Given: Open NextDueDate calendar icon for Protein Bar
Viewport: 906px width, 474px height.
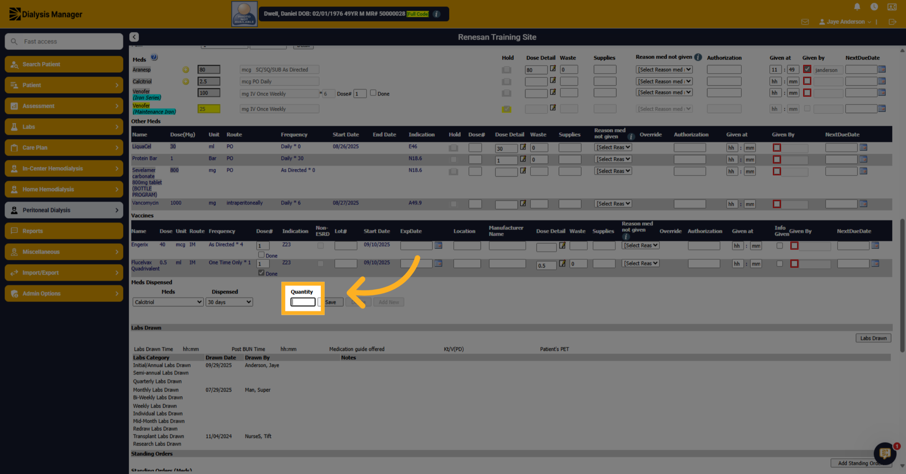Looking at the screenshot, I should tap(863, 159).
